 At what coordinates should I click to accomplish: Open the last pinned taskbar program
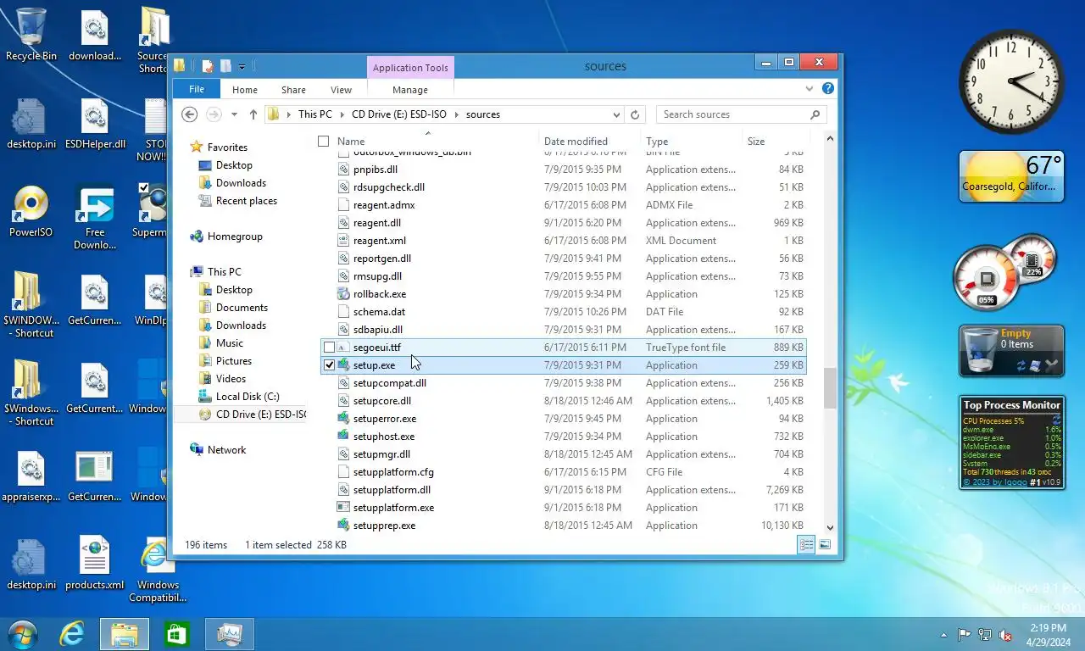(229, 634)
